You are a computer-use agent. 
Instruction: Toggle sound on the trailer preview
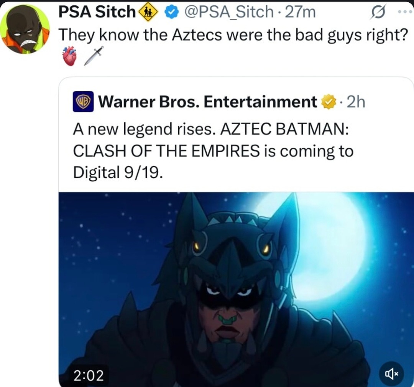(392, 373)
